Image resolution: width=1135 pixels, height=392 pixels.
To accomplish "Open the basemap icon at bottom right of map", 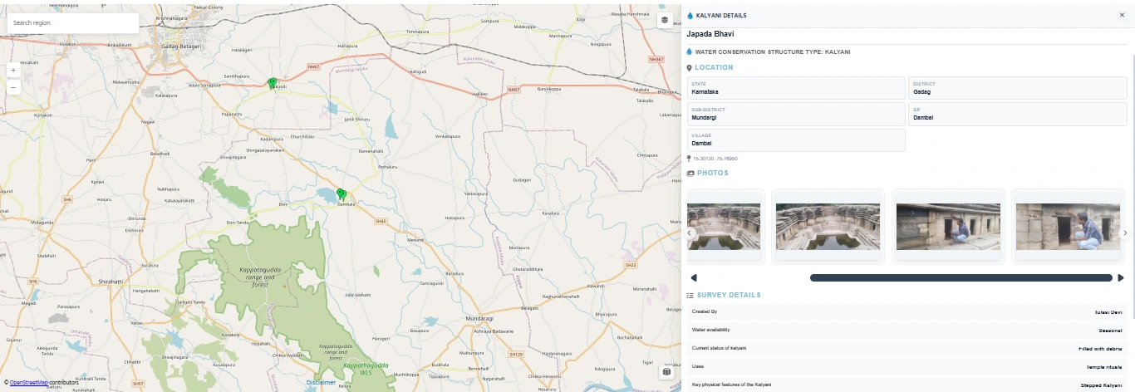I will 666,372.
